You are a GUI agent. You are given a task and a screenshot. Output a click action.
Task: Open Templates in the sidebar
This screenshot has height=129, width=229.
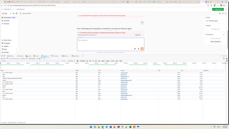[9, 43]
